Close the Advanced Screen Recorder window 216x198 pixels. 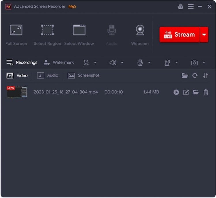[x=209, y=6]
